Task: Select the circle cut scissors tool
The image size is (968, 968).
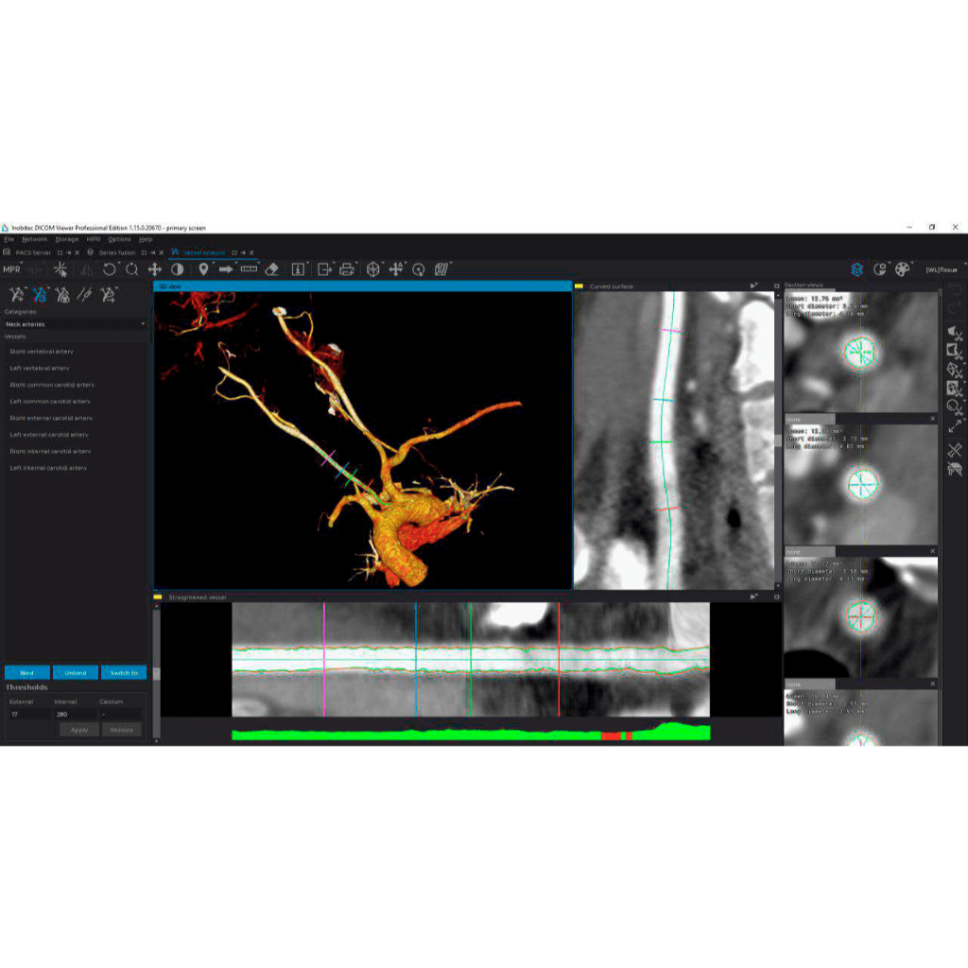Action: pyautogui.click(x=955, y=407)
